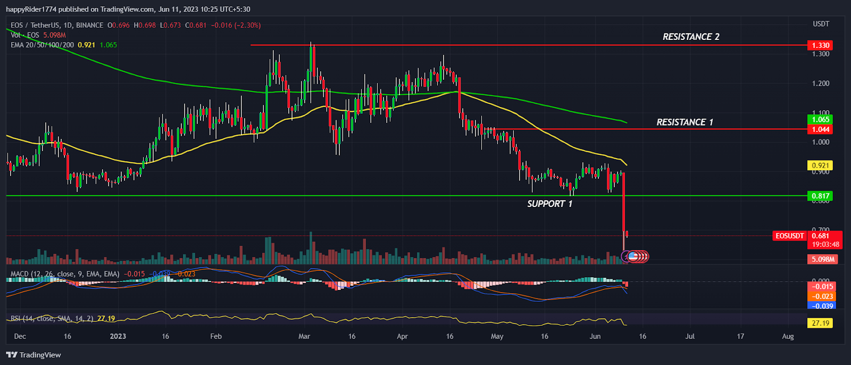Viewport: 851px width, 365px height.
Task: Click the 1.044 red price label
Action: tap(820, 129)
